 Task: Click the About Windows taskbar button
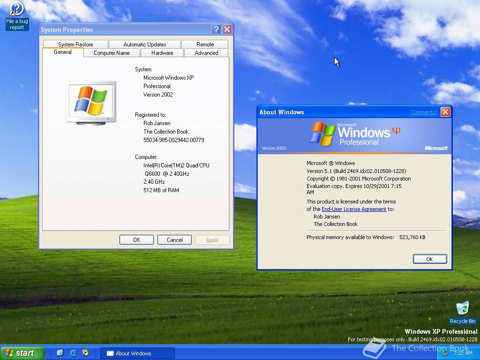137,353
